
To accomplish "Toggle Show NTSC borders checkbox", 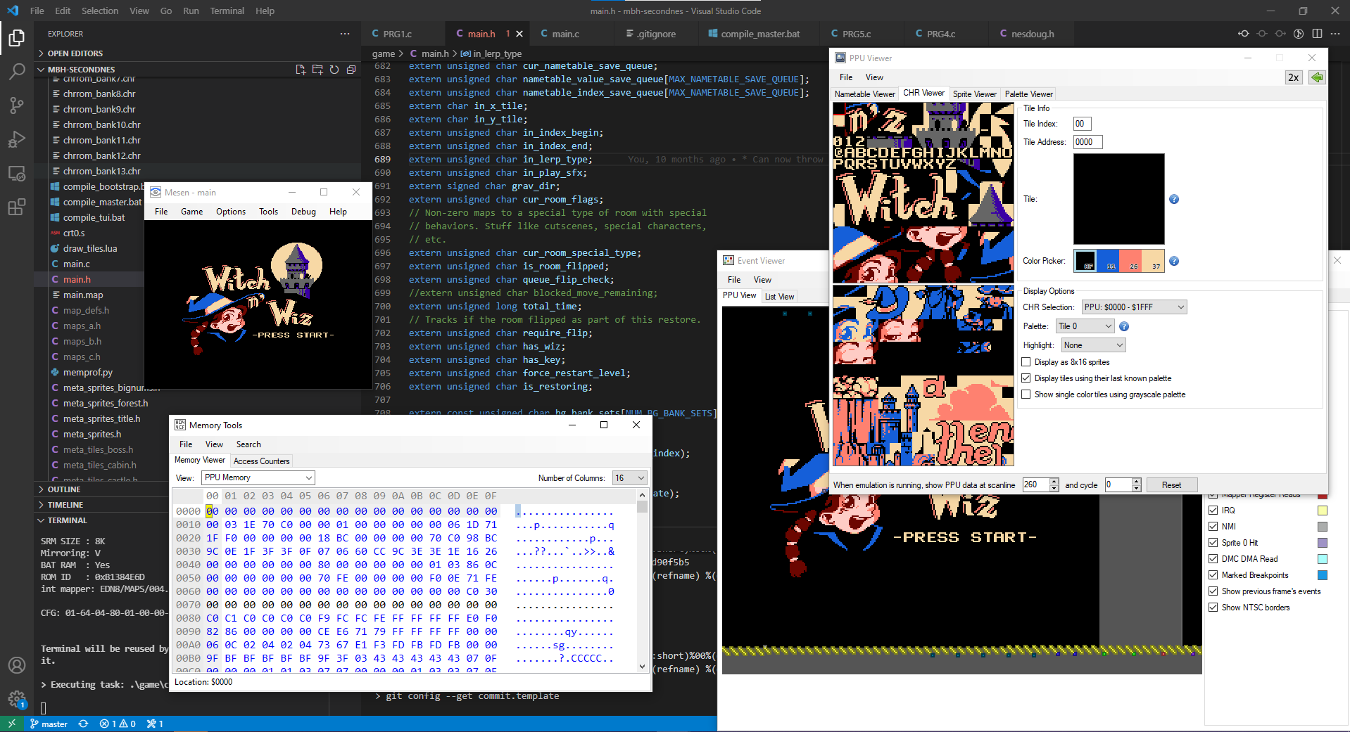I will click(x=1213, y=608).
